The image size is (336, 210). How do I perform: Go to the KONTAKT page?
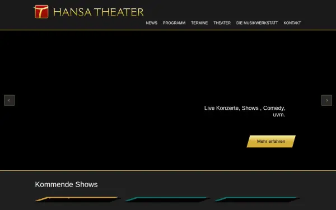click(x=292, y=23)
